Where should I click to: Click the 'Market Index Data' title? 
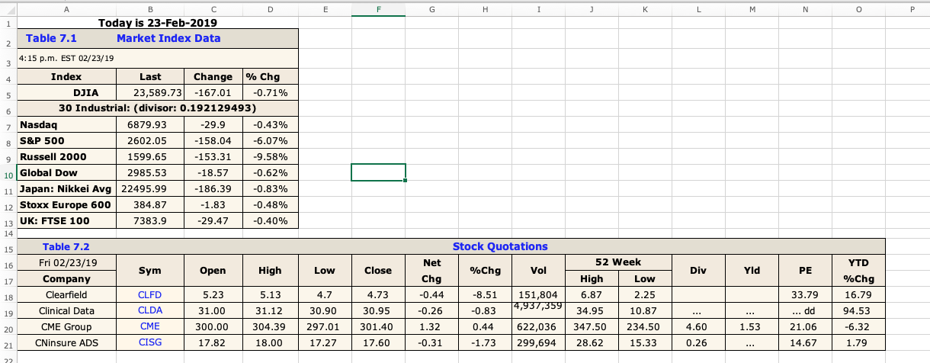168,38
